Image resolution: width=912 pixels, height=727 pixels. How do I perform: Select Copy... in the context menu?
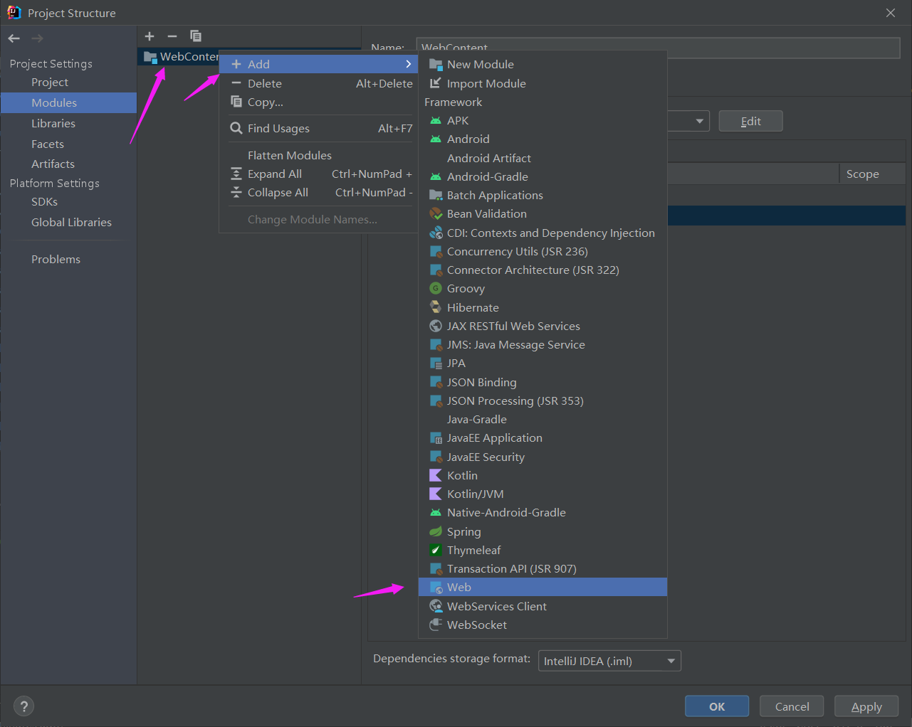[x=318, y=102]
